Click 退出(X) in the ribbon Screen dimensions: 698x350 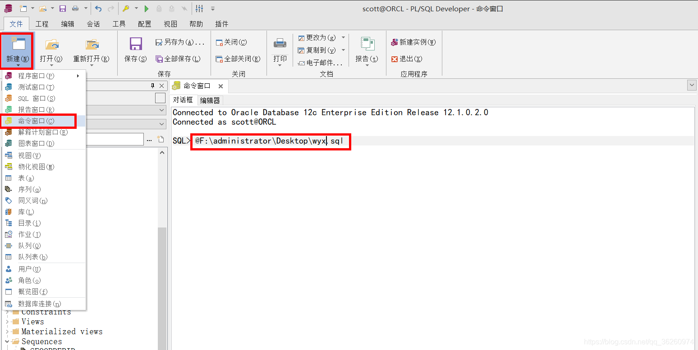tap(407, 59)
